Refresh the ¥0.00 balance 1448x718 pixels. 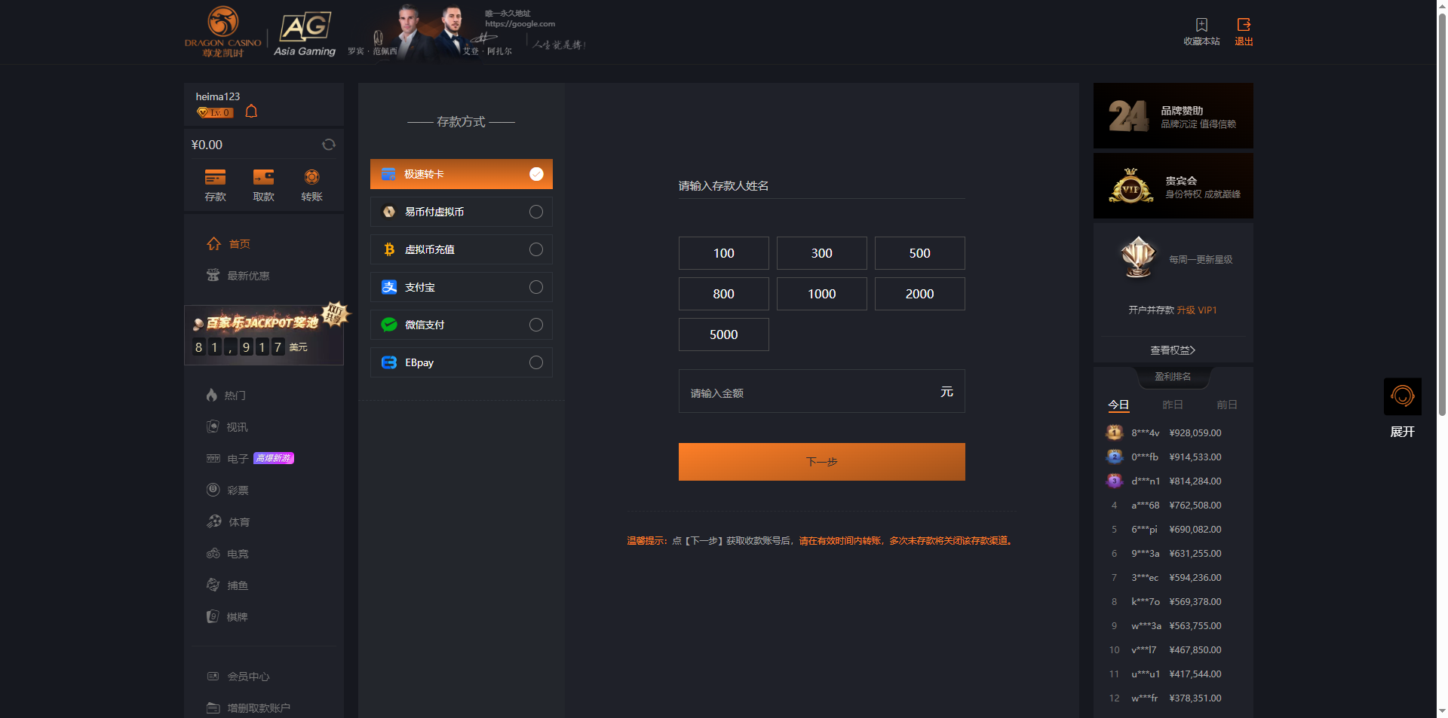tap(329, 145)
